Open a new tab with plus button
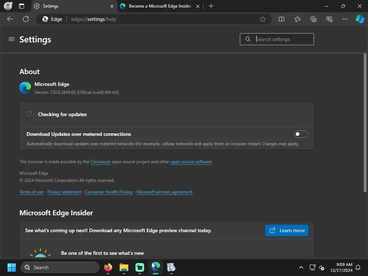 (x=211, y=6)
